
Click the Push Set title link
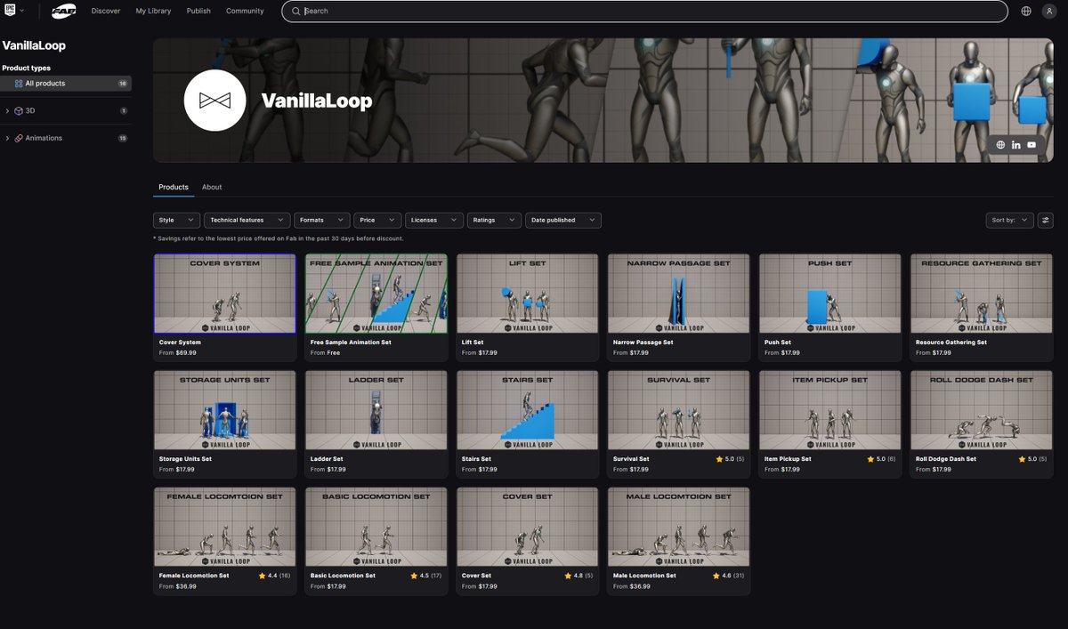pos(777,343)
